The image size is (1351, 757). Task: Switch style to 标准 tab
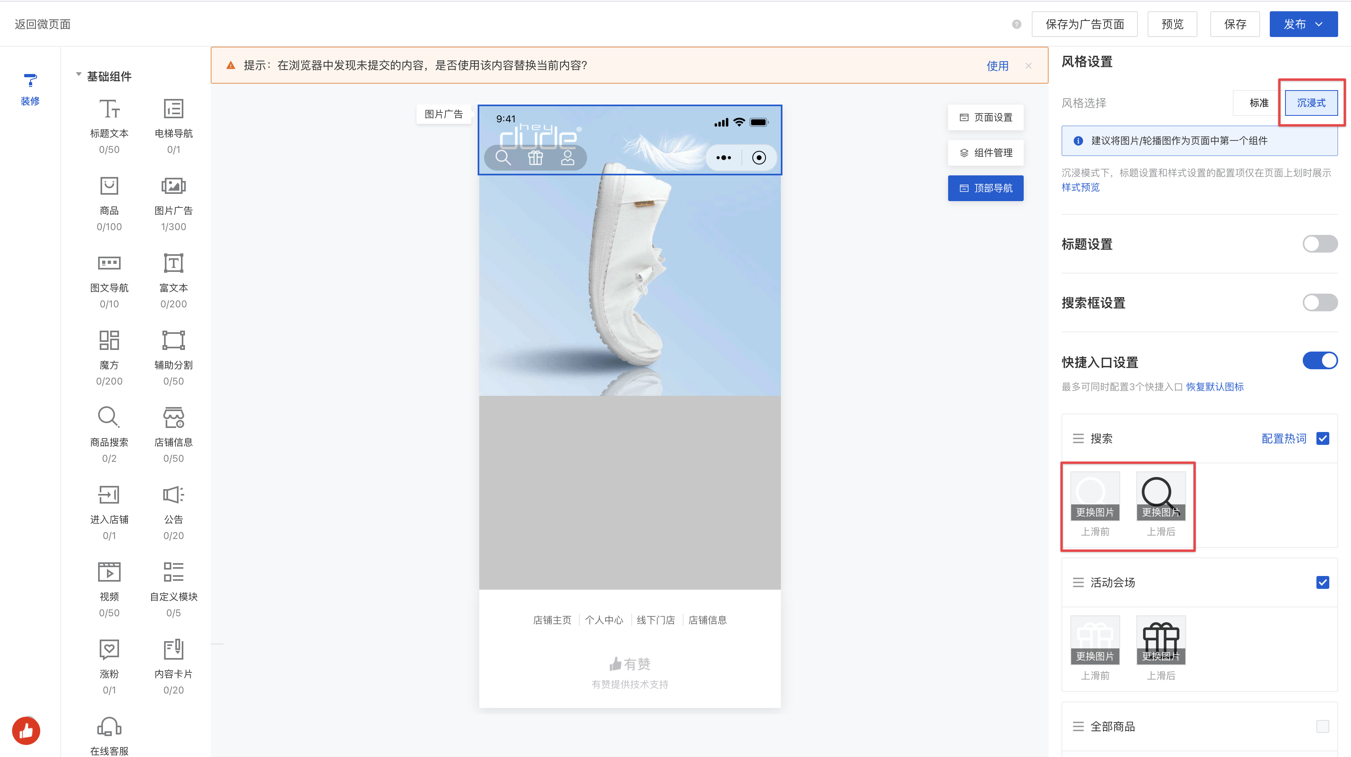click(1258, 103)
